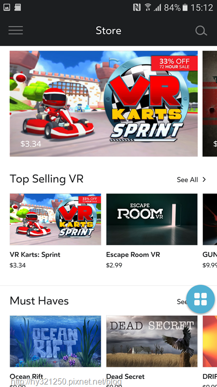The image size is (217, 387).
Task: Tap the Escape Room VR title text
Action: coord(133,254)
